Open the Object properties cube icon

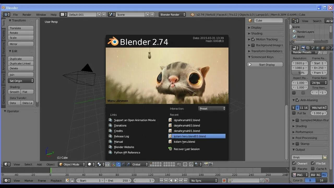(x=323, y=48)
